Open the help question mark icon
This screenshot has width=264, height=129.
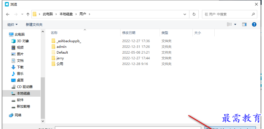click(254, 24)
